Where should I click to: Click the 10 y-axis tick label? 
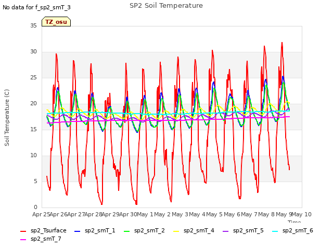pos(33,156)
